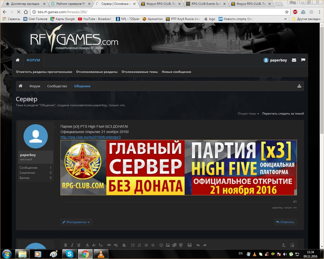Remove link using the unlink icon
Screen dimensions: 324x259
[116, 245]
